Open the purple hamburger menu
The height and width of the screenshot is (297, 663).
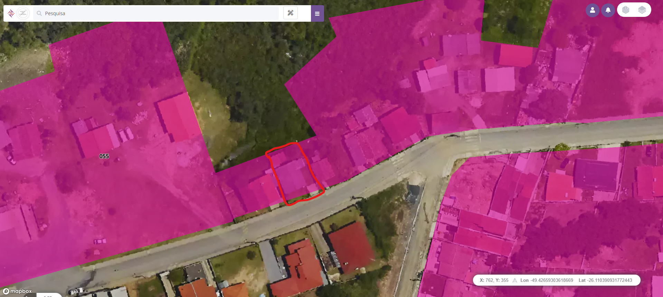pyautogui.click(x=317, y=13)
